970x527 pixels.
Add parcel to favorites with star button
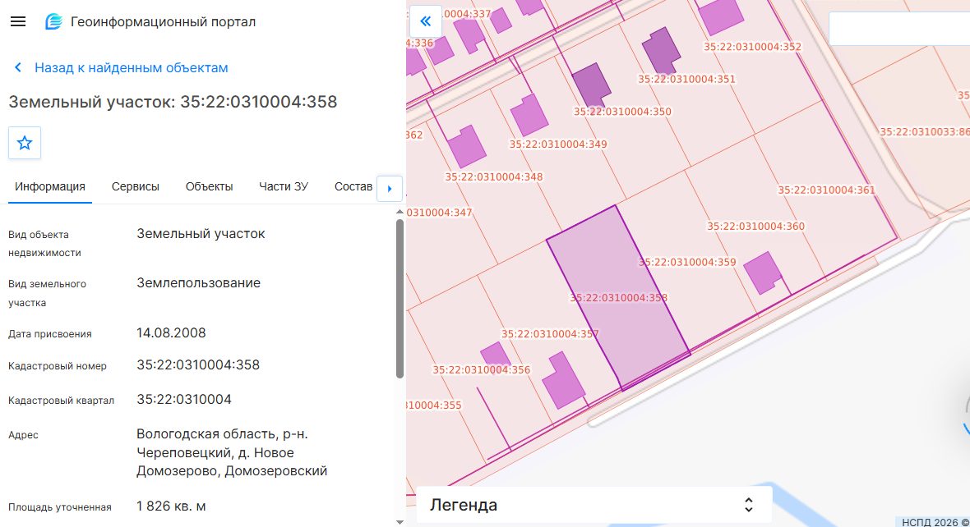coord(25,143)
